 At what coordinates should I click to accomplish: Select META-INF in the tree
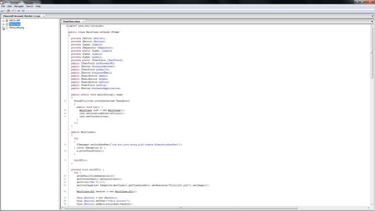pos(15,21)
